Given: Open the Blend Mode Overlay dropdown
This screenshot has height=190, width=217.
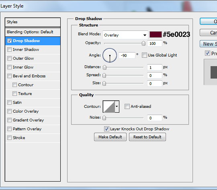Looking at the screenshot, I should 125,35.
